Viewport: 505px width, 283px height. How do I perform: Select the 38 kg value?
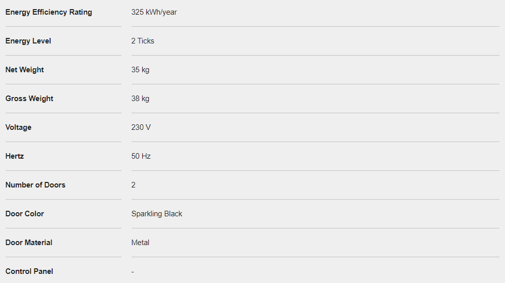[140, 99]
